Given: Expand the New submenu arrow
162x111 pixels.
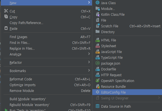Looking at the screenshot, I should (89, 2).
